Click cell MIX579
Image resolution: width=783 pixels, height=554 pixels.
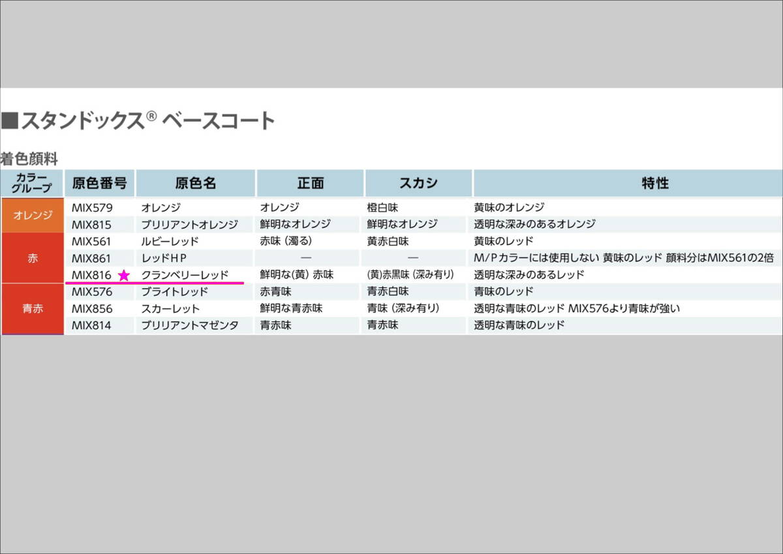tap(92, 208)
